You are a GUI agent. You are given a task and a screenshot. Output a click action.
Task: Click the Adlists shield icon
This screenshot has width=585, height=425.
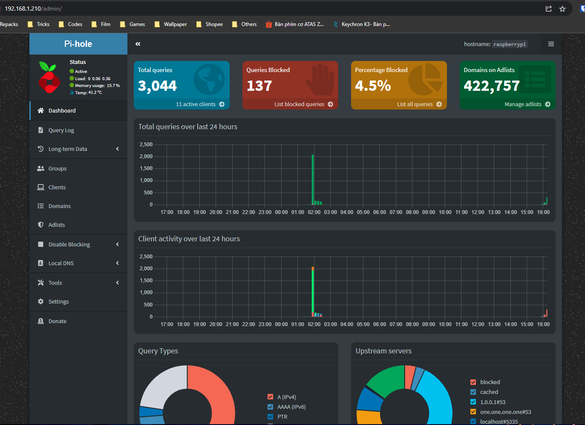click(40, 225)
